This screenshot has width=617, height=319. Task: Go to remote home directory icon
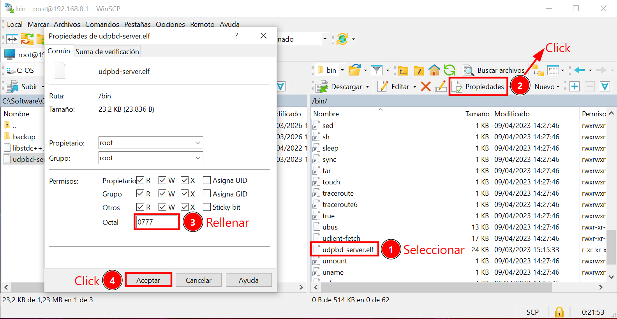434,70
